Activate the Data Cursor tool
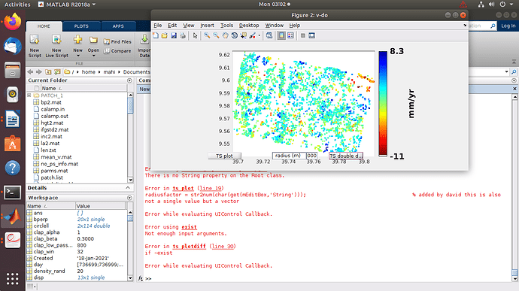The image size is (519, 291). [243, 35]
